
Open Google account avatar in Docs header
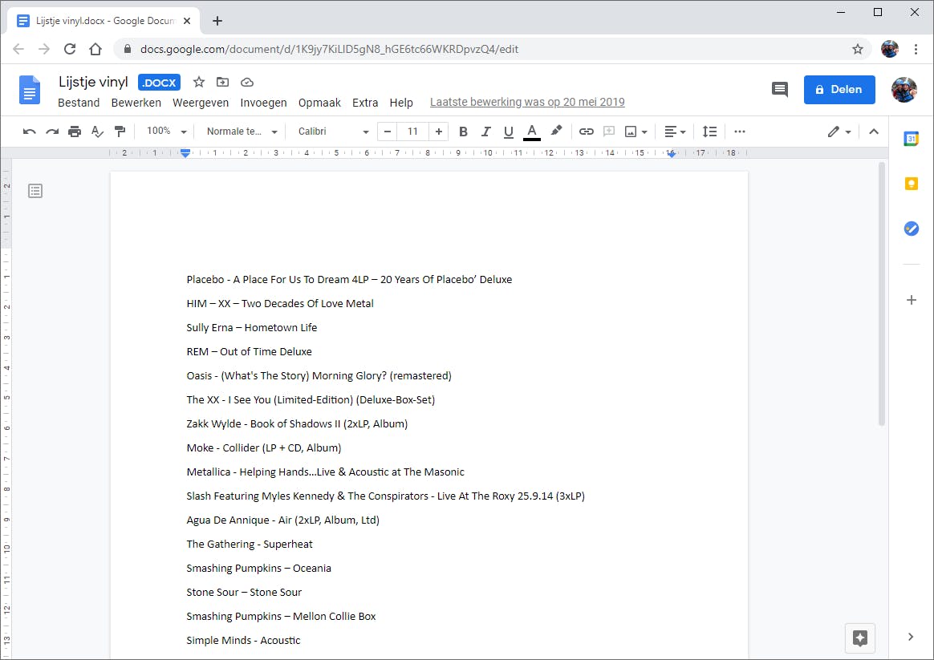904,90
